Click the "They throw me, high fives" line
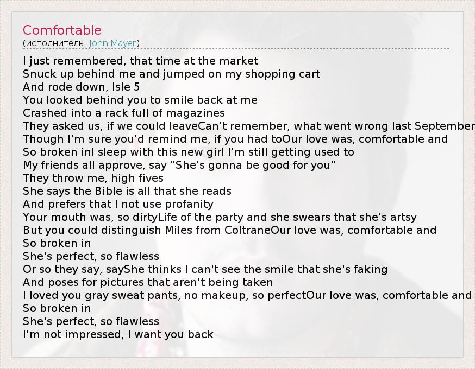The image size is (475, 369). 93,178
